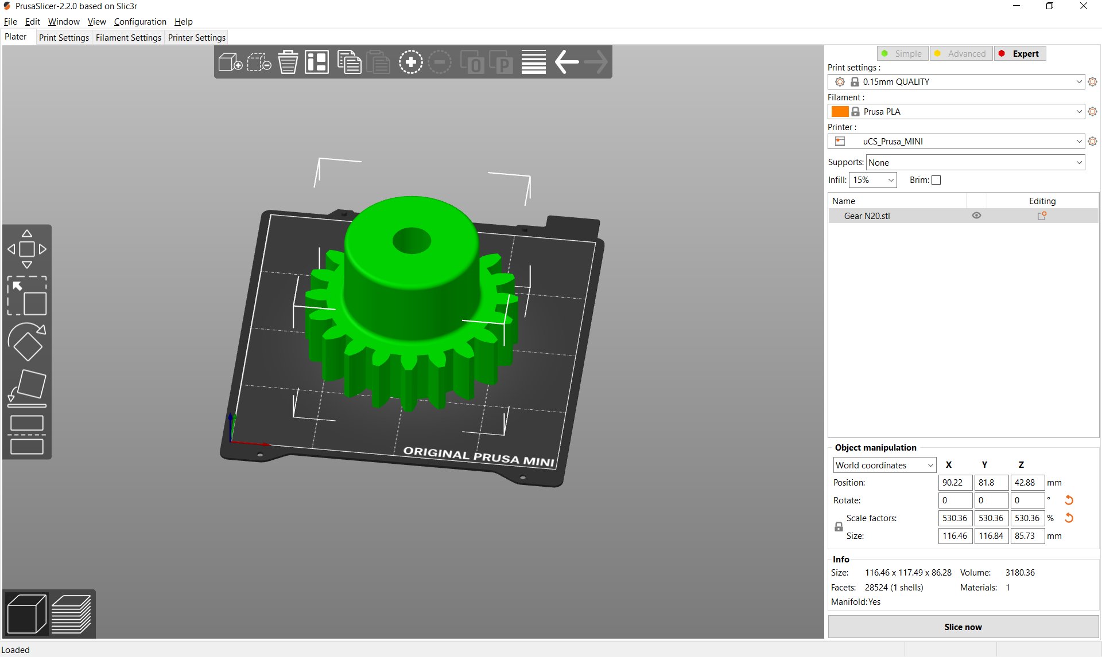Open the Print settings preset dropdown

coord(956,82)
